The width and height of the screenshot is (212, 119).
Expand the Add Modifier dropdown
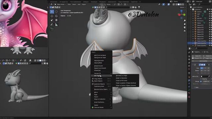202,61
